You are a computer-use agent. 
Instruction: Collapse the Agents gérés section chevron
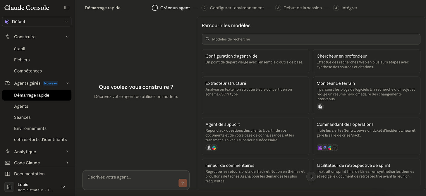[x=67, y=83]
